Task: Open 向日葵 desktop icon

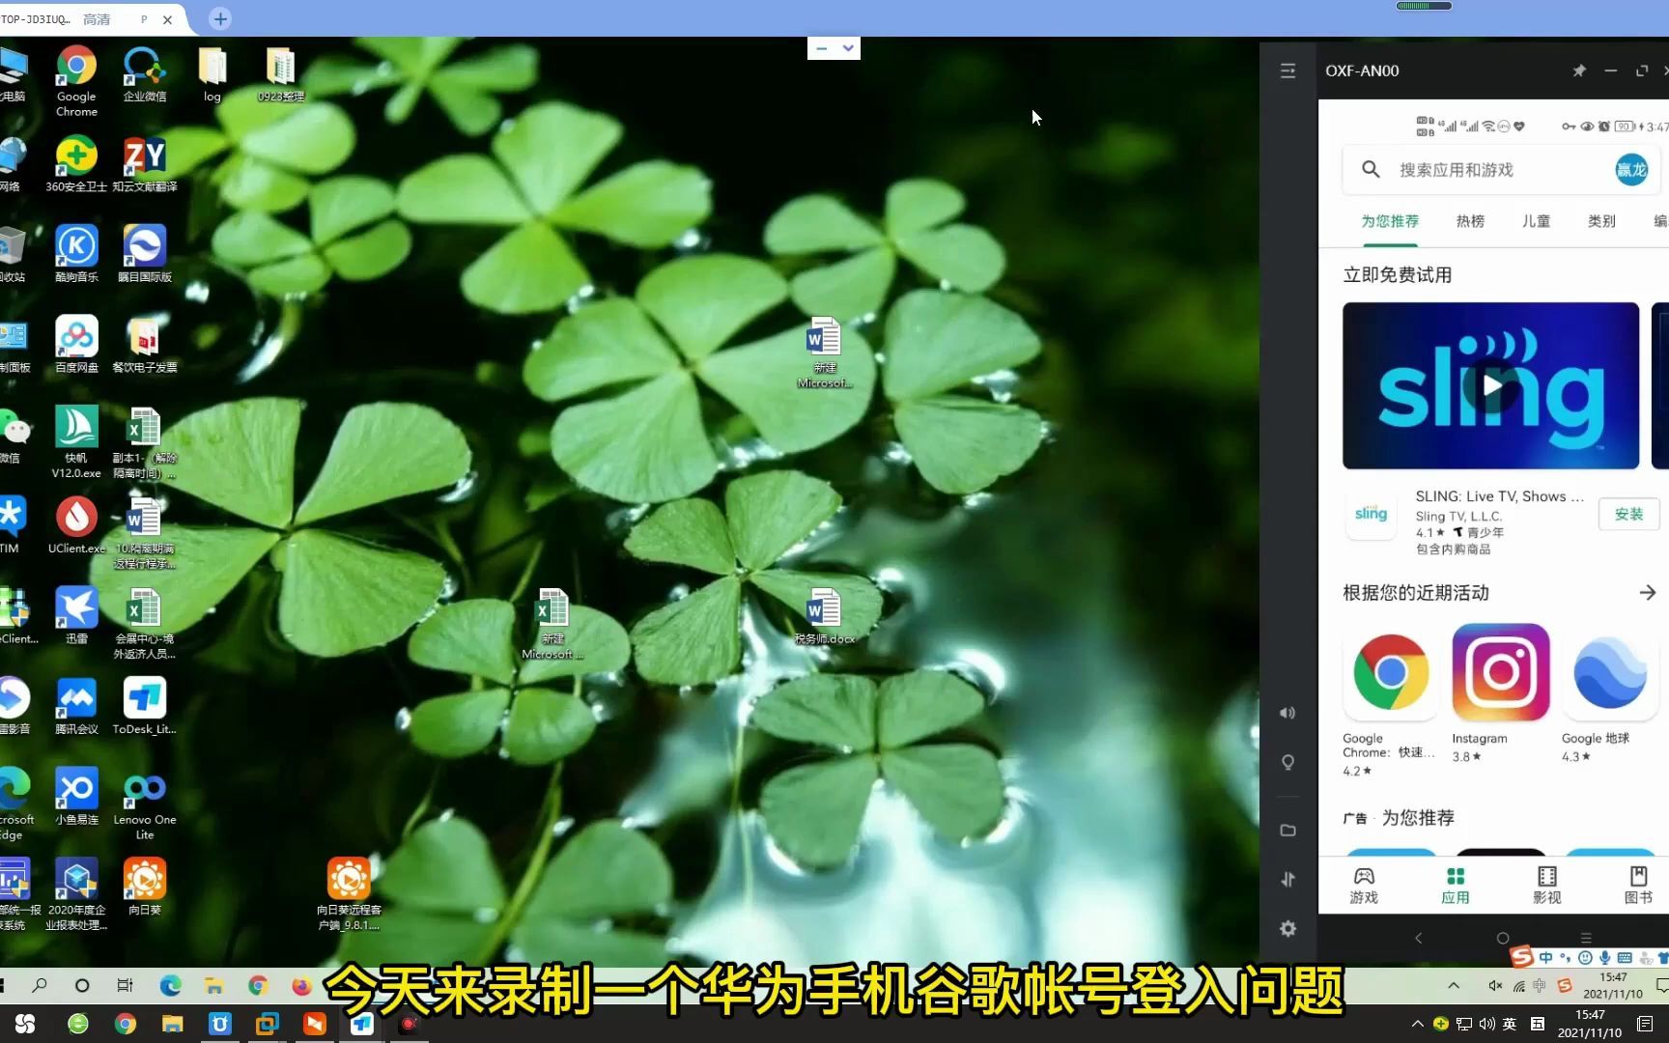Action: point(145,888)
